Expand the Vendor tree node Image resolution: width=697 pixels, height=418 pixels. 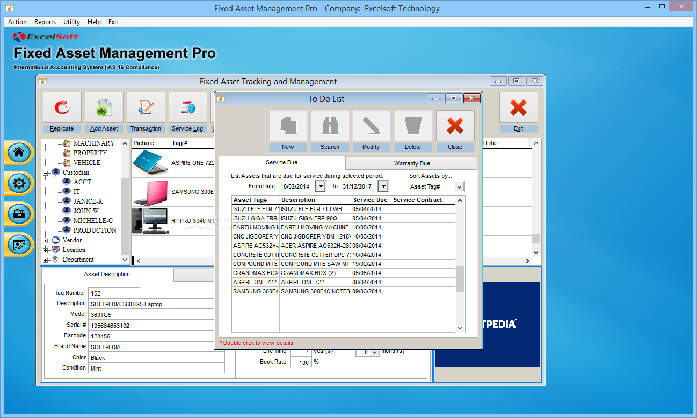pos(46,241)
